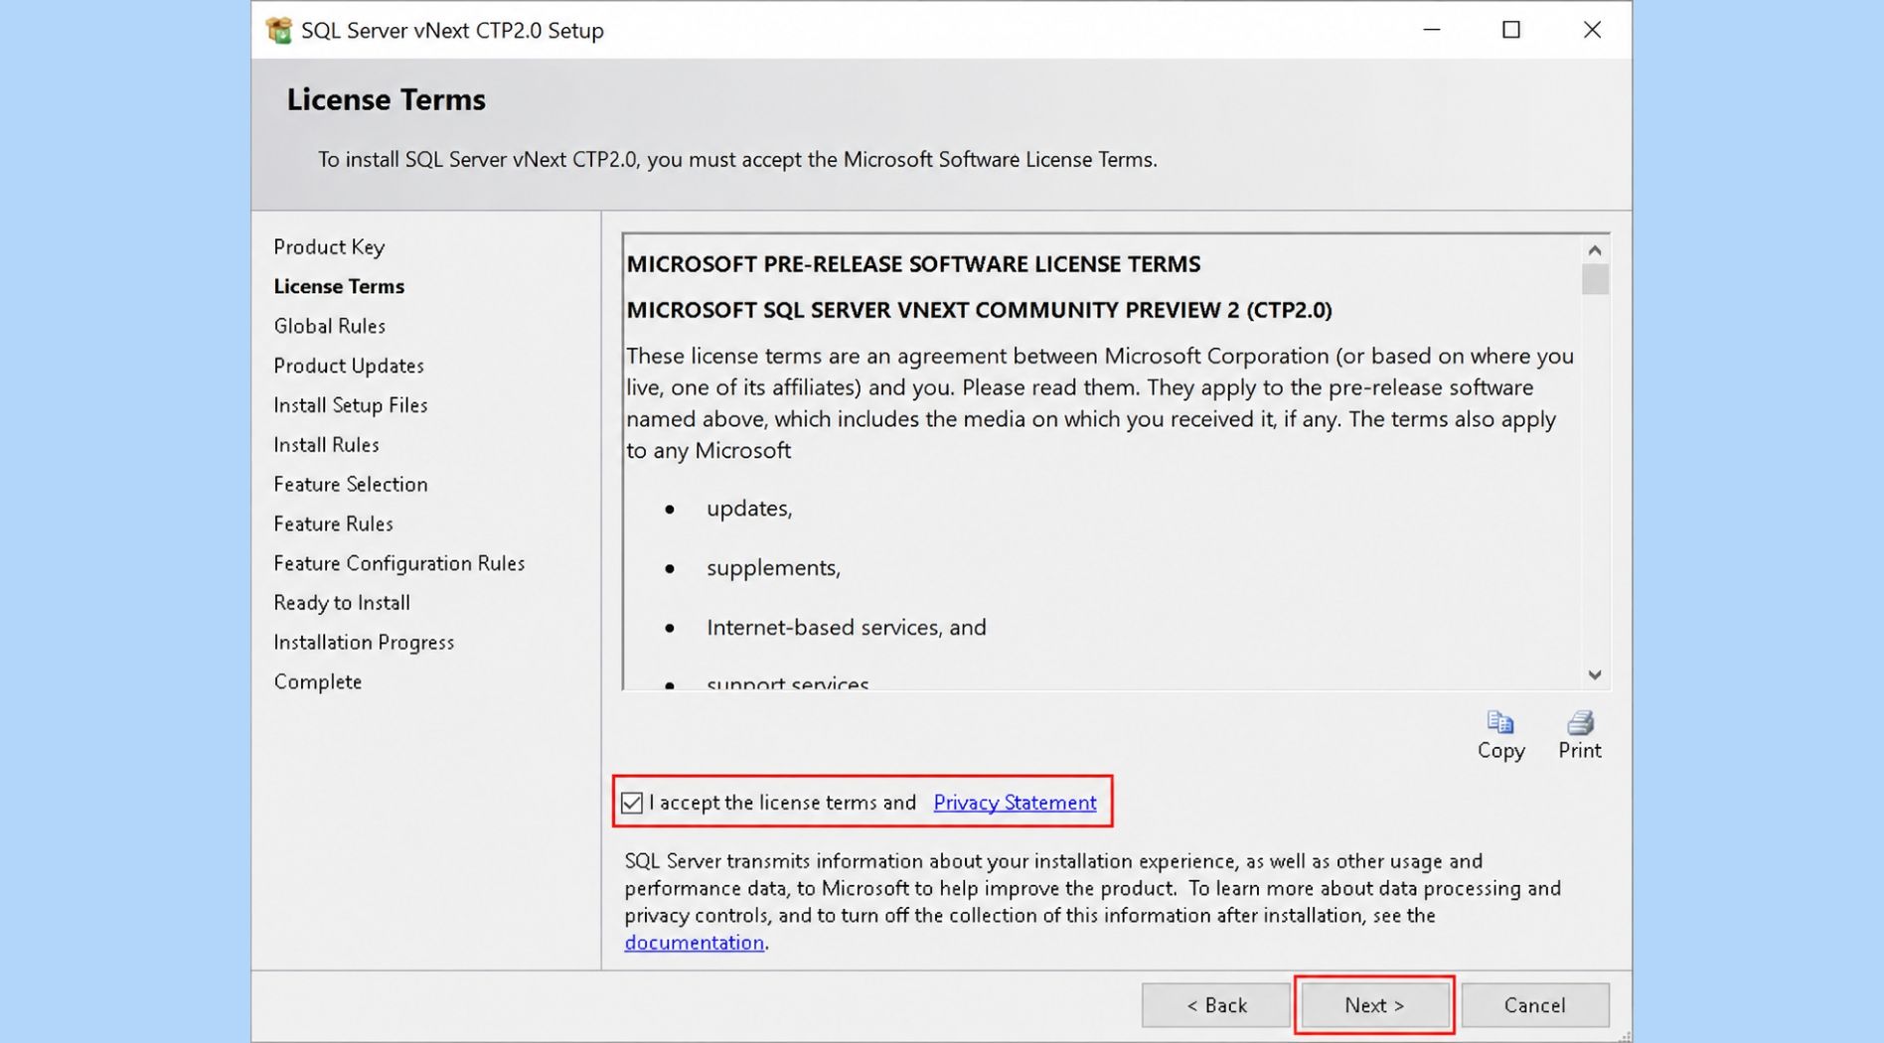Click the license text scrollbar thumb
Image resolution: width=1884 pixels, height=1043 pixels.
pos(1595,279)
